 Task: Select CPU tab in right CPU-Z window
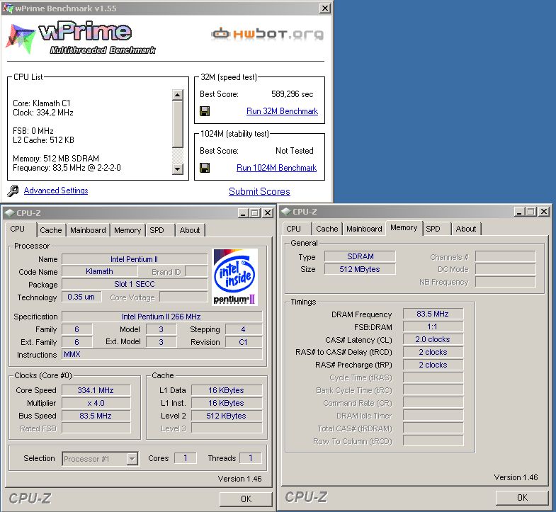pos(297,229)
